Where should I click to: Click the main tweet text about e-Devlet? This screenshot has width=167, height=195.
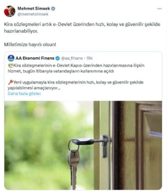tap(82, 28)
